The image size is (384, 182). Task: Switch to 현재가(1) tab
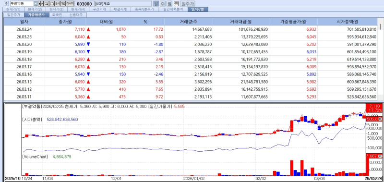coord(13,9)
